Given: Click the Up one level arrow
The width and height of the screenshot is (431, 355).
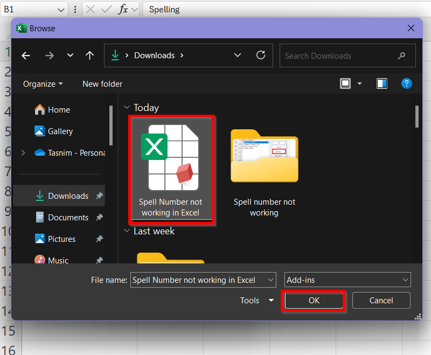Looking at the screenshot, I should point(90,55).
